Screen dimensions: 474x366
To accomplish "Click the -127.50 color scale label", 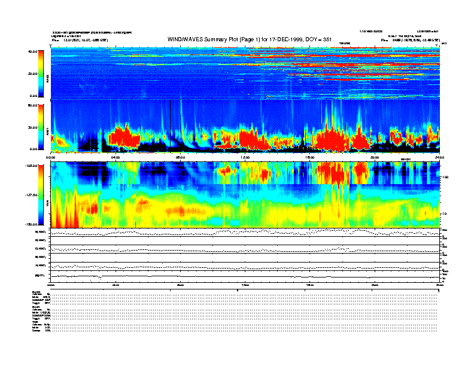I will point(31,195).
